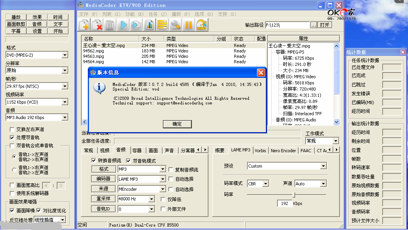Click the trash can clear list icon
The width and height of the screenshot is (408, 230).
point(110,25)
